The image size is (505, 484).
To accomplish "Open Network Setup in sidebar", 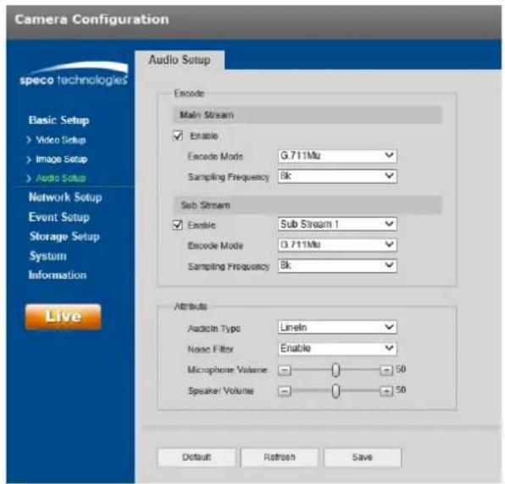I will pyautogui.click(x=65, y=197).
